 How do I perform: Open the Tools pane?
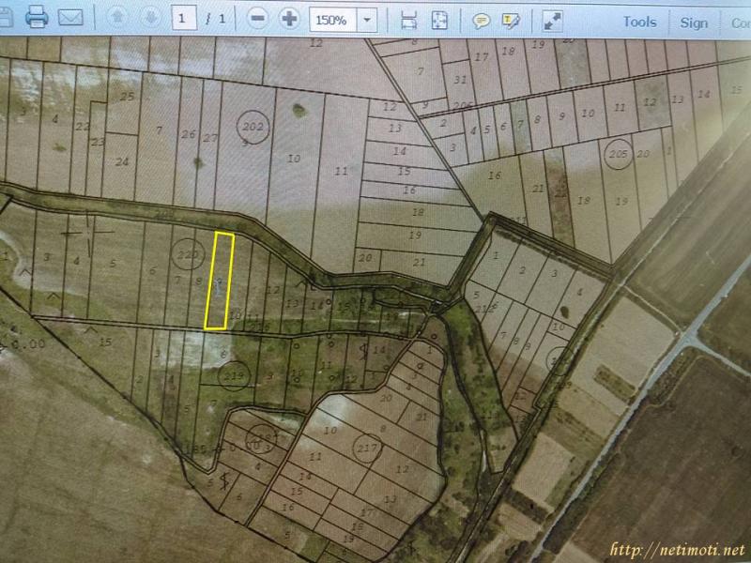click(x=639, y=22)
